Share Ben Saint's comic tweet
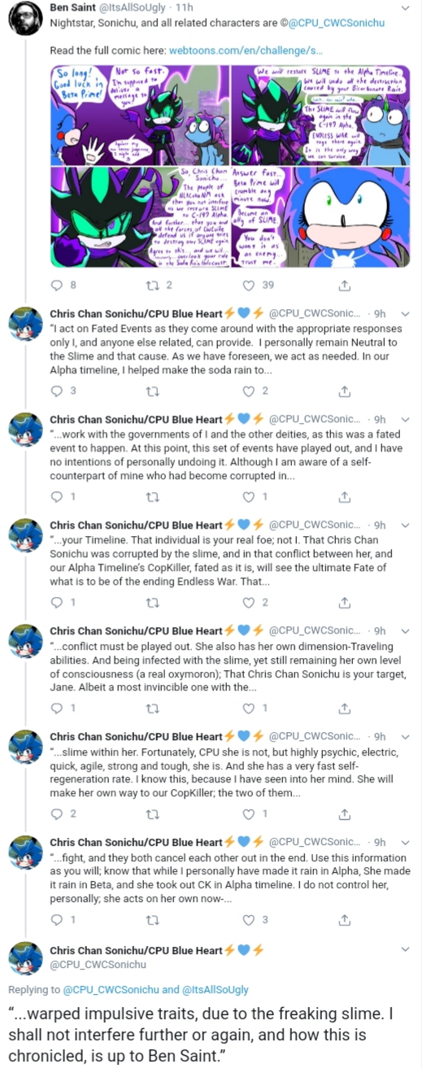Image resolution: width=422 pixels, height=1068 pixels. pyautogui.click(x=344, y=286)
